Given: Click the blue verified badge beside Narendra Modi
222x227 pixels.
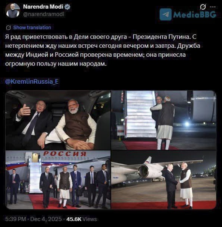Looking at the screenshot, I should 67,7.
